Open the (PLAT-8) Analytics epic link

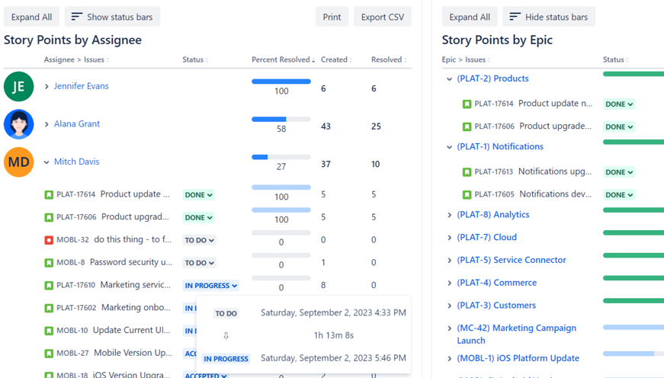point(492,215)
